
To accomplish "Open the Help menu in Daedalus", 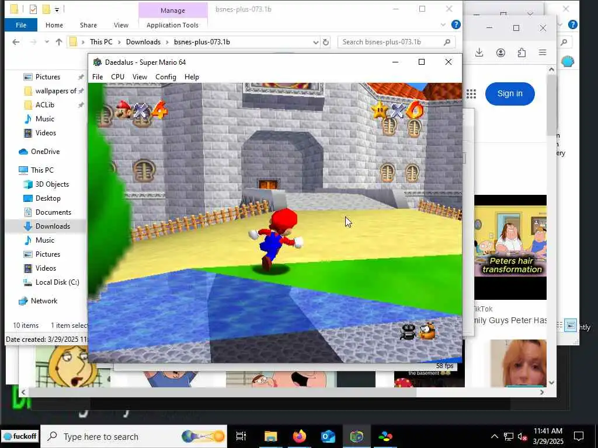I will [x=192, y=77].
